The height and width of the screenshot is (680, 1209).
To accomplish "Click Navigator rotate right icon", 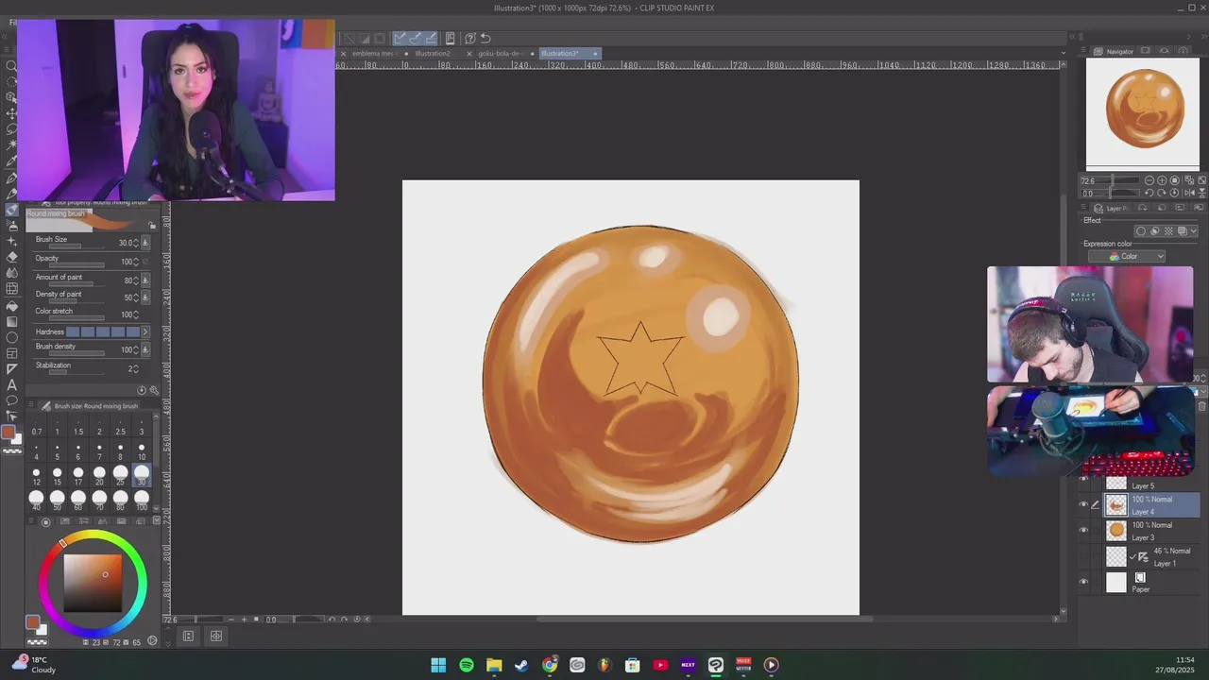I will [1162, 193].
